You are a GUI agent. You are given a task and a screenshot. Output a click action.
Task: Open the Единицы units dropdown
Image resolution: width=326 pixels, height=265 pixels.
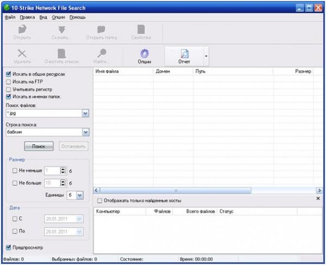coord(80,195)
